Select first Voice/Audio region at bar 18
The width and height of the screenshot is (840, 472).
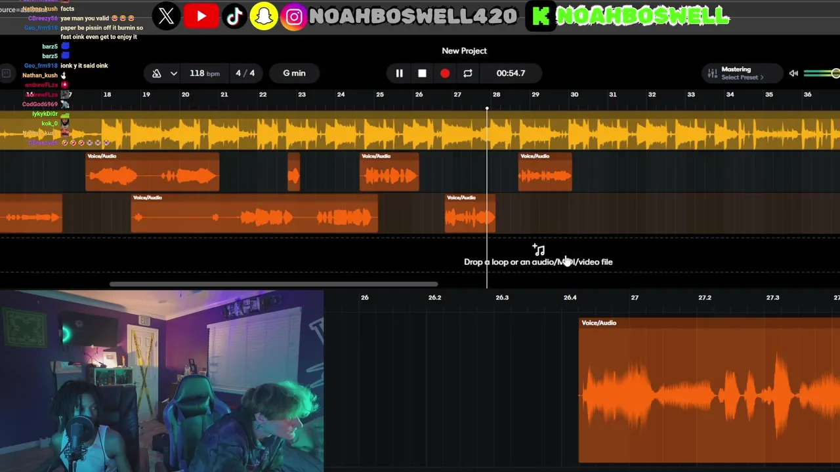pos(152,172)
